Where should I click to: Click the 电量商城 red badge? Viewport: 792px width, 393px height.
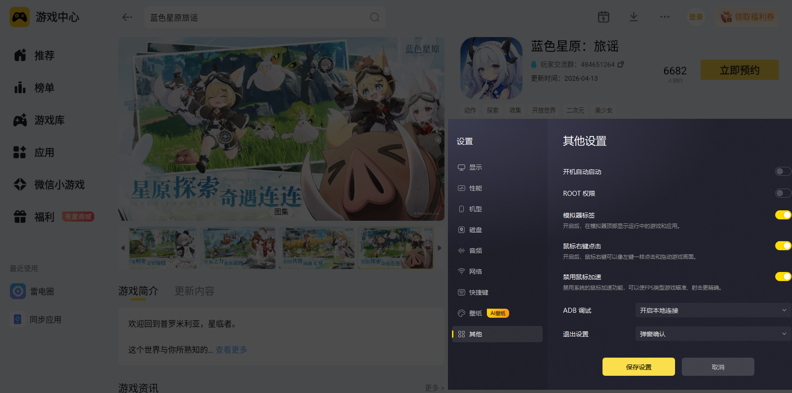click(x=78, y=217)
